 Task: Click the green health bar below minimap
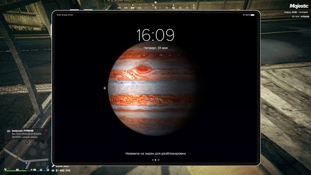[x=16, y=170]
